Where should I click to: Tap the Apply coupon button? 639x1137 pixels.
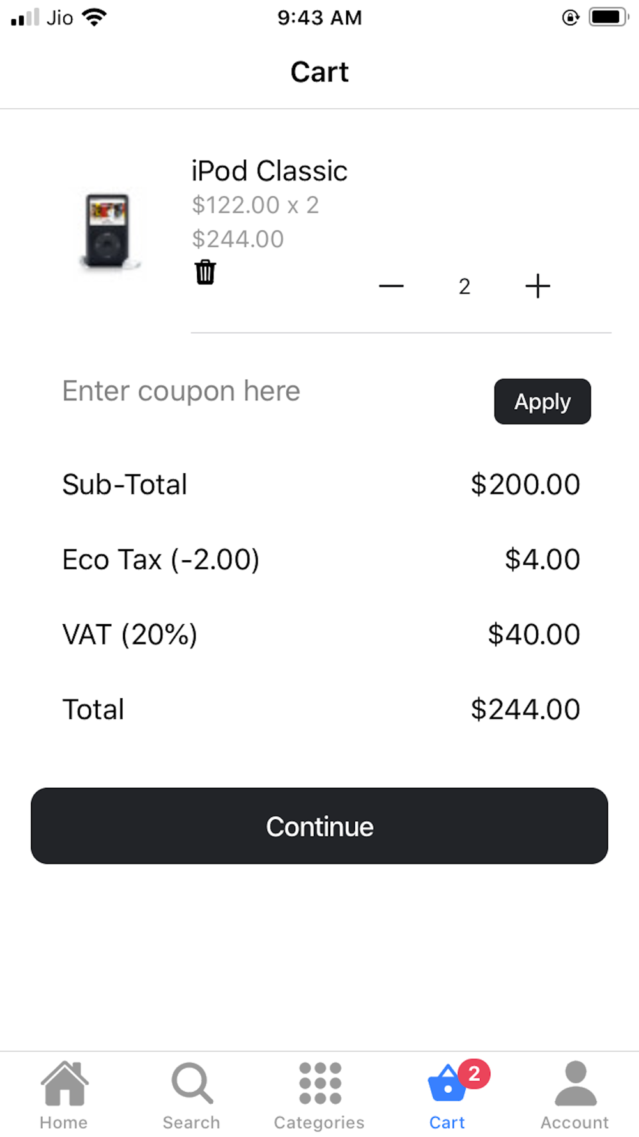(543, 402)
